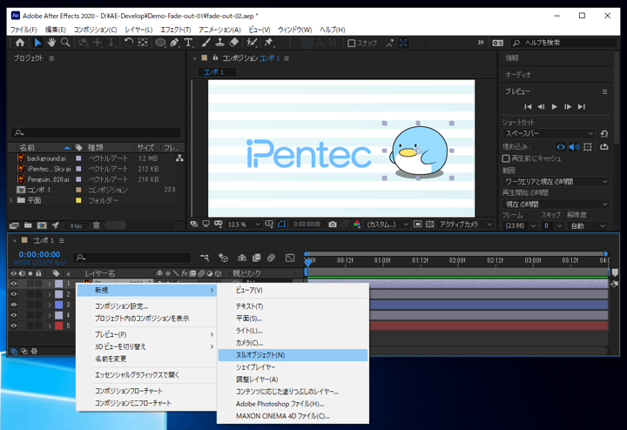Jump to first frame in Preview panel
Image resolution: width=627 pixels, height=430 pixels.
pos(528,107)
